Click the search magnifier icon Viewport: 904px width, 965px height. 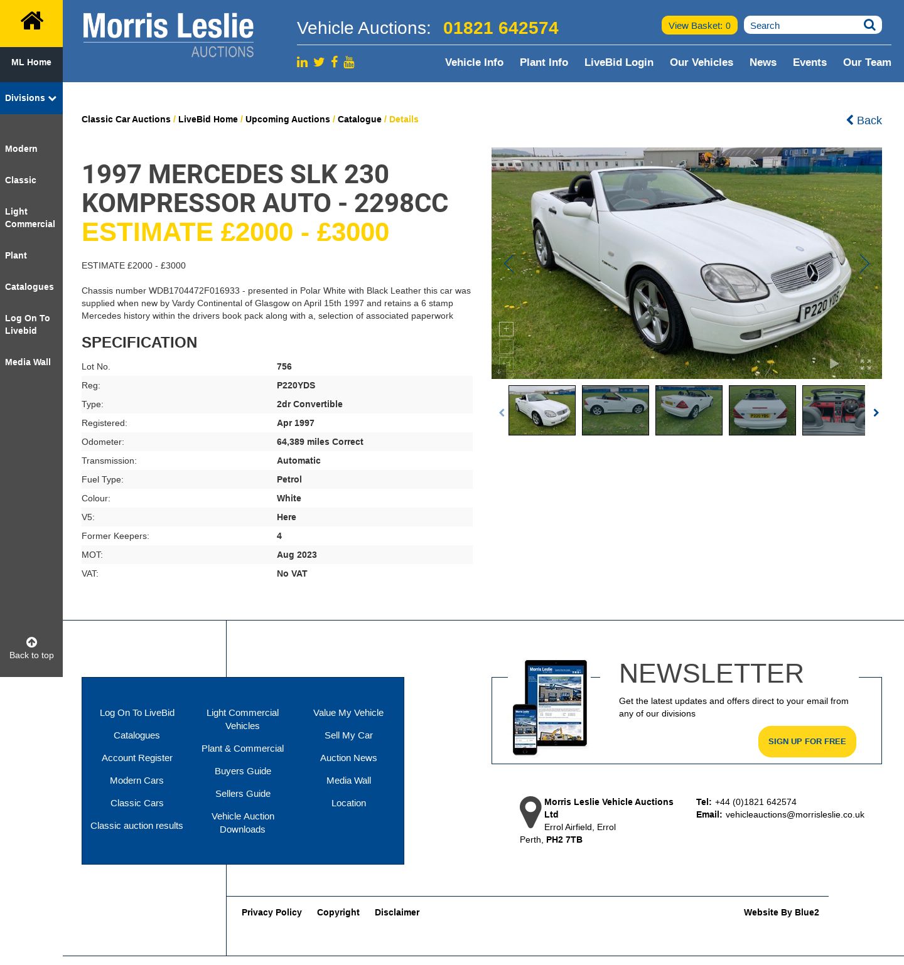(x=869, y=25)
